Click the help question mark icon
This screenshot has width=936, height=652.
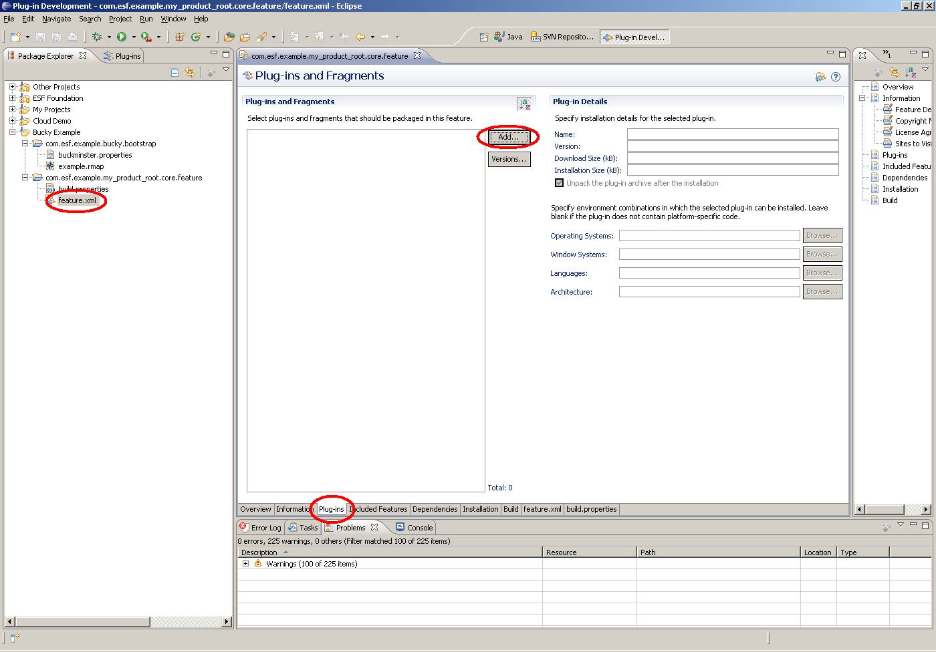pos(836,77)
